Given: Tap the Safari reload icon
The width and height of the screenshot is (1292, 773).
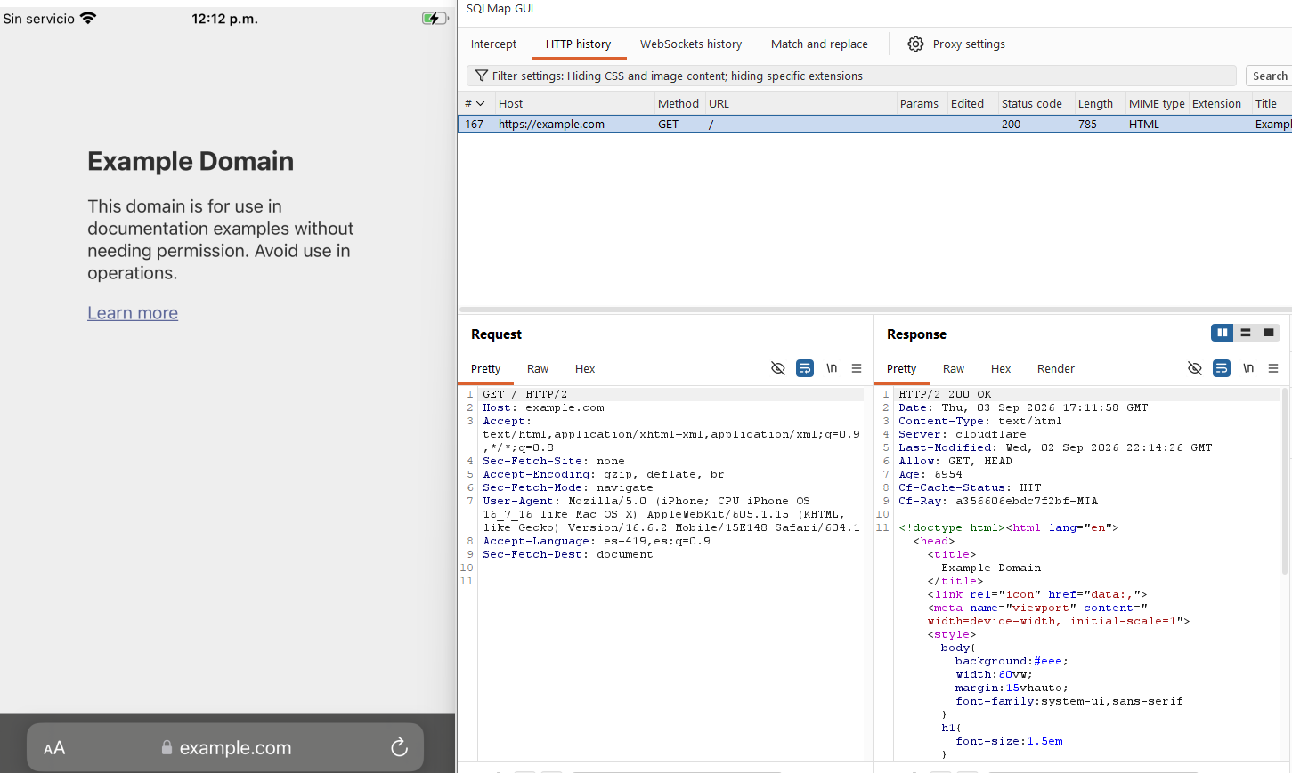Looking at the screenshot, I should [399, 747].
